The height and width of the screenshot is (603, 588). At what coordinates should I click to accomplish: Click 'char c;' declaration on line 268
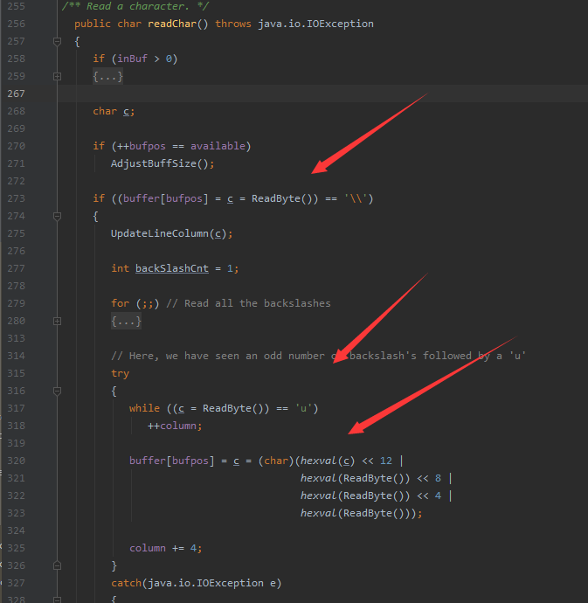(114, 111)
